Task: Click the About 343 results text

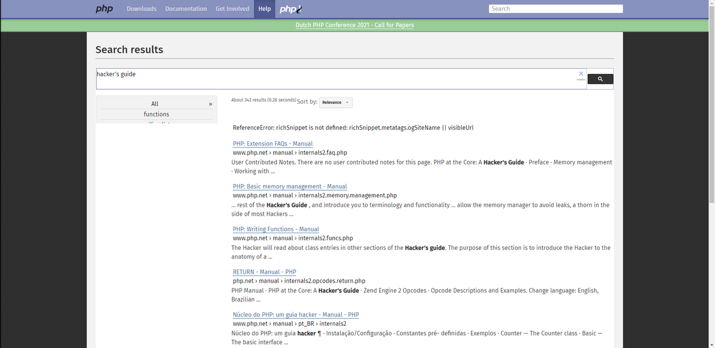Action: pos(264,100)
